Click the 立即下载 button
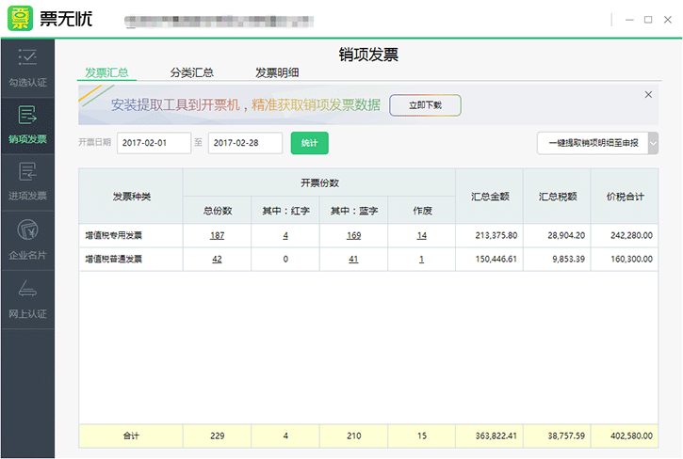 tap(425, 105)
